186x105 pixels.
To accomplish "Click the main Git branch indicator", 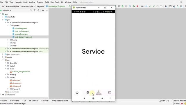I will tap(176, 104).
